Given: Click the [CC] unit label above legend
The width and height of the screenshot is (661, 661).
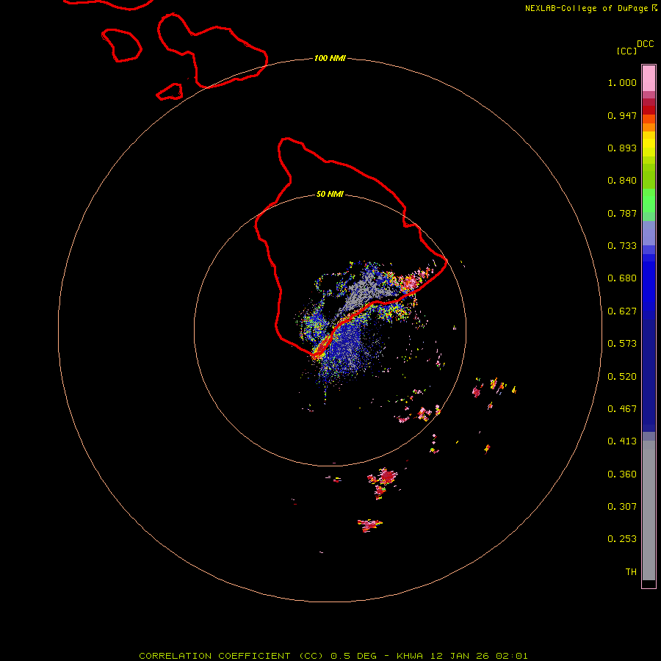Looking at the screenshot, I should 626,51.
